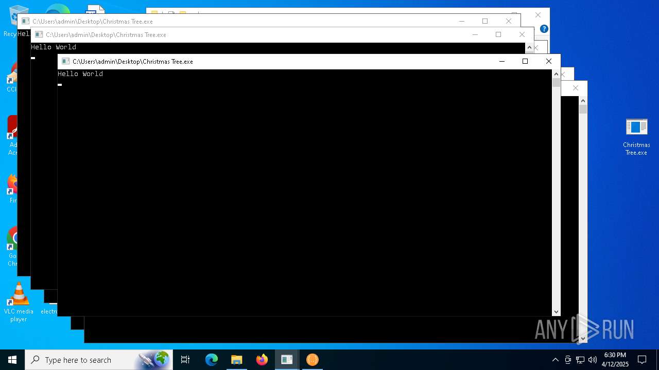
Task: Minimize the front Christmas Tree.exe console
Action: click(x=502, y=61)
